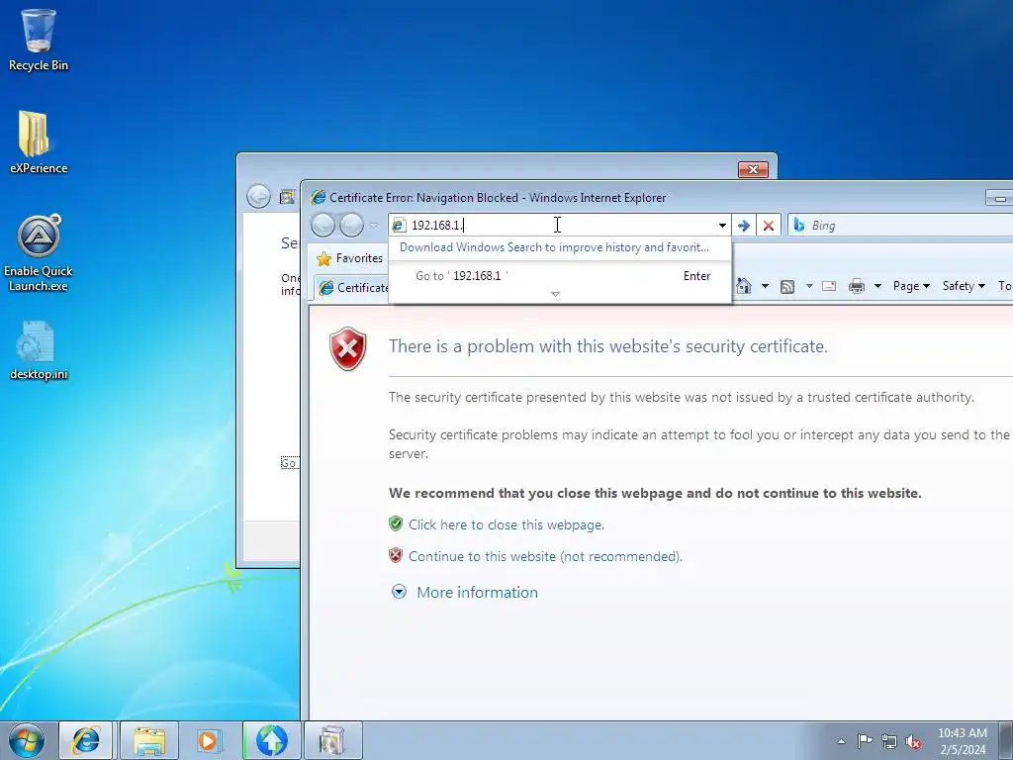Open the IE recent pages dropdown
1013x760 pixels.
coord(373,226)
